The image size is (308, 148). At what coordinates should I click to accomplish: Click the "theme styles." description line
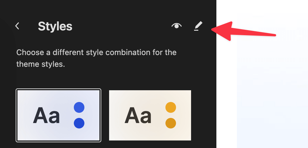point(40,64)
